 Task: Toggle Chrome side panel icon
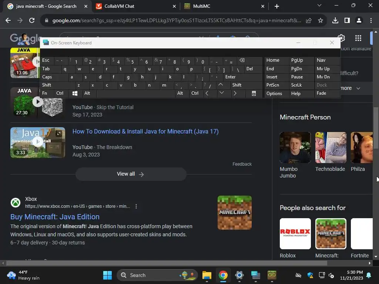[347, 21]
